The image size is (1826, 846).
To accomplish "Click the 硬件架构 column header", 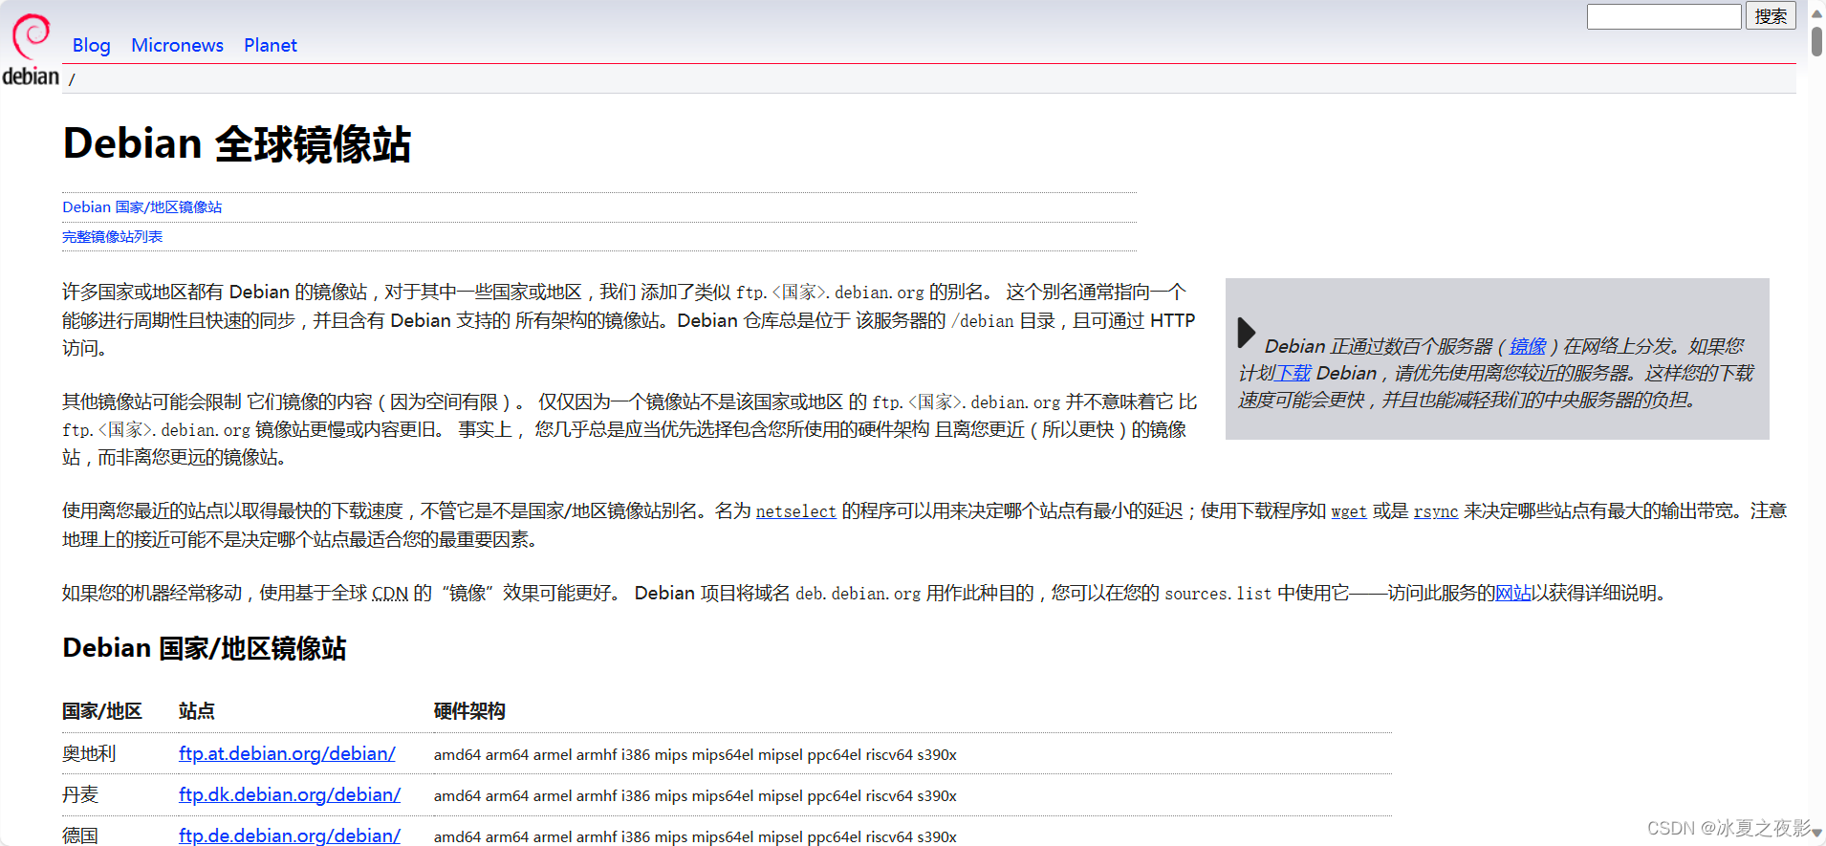I will [469, 711].
